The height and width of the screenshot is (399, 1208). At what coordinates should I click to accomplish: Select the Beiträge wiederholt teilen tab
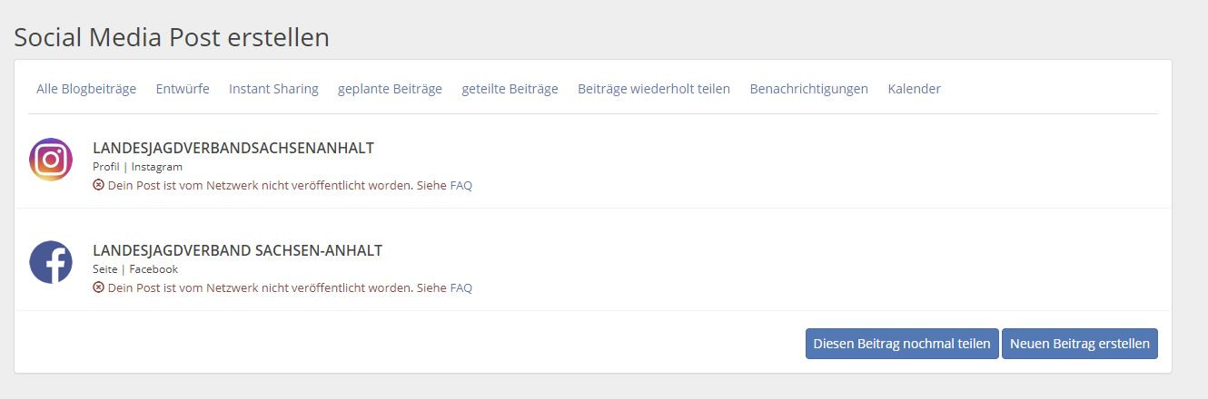point(654,89)
